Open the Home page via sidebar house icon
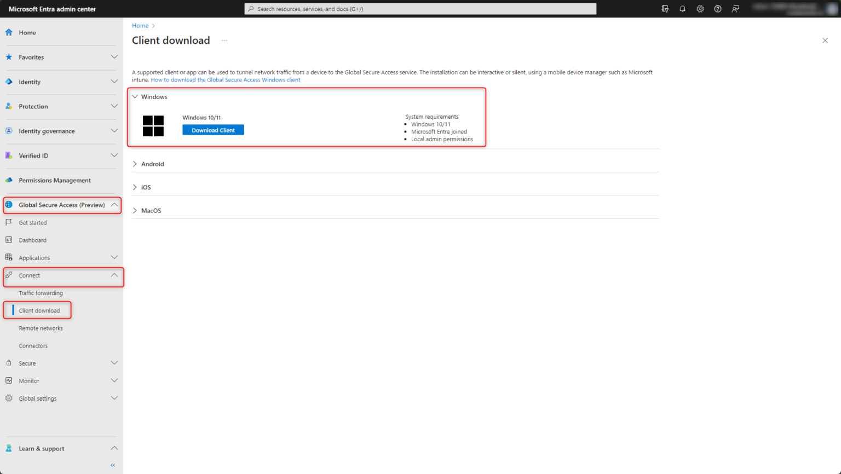 point(8,32)
